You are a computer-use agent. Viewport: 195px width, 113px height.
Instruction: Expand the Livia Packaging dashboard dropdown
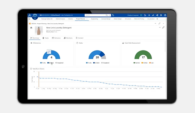[x=72, y=15]
